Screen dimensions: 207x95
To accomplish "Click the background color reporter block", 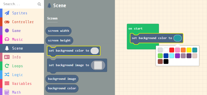I will 62,88.
